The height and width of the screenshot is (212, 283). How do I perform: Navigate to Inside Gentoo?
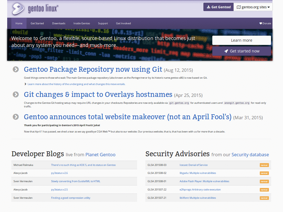[x=82, y=23]
